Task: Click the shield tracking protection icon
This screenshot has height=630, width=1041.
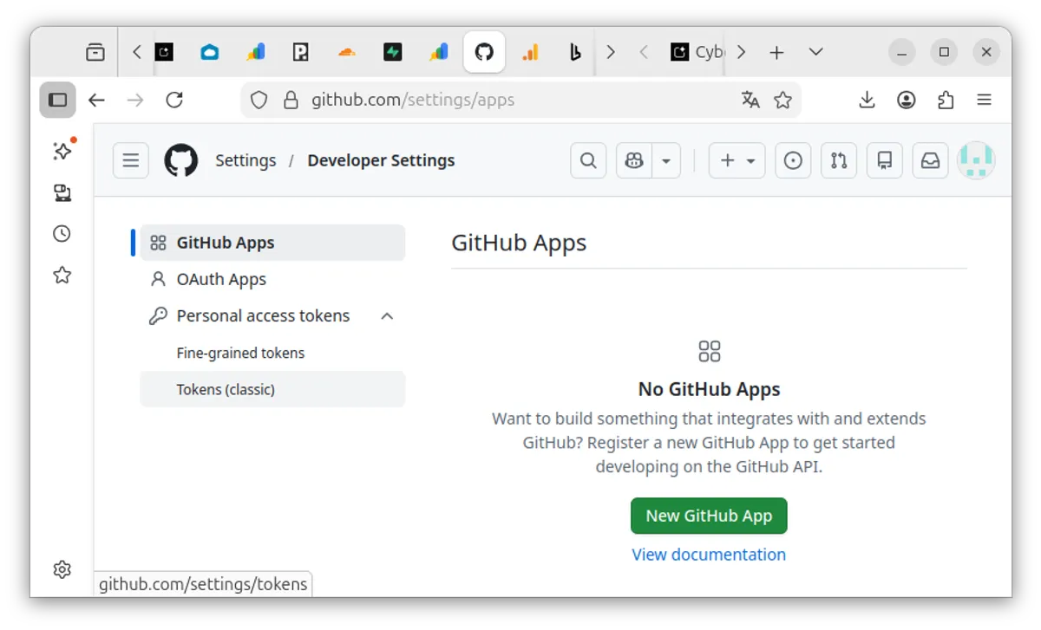Action: pos(259,100)
